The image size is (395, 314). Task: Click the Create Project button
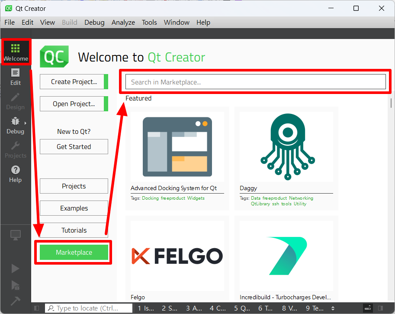pos(74,82)
